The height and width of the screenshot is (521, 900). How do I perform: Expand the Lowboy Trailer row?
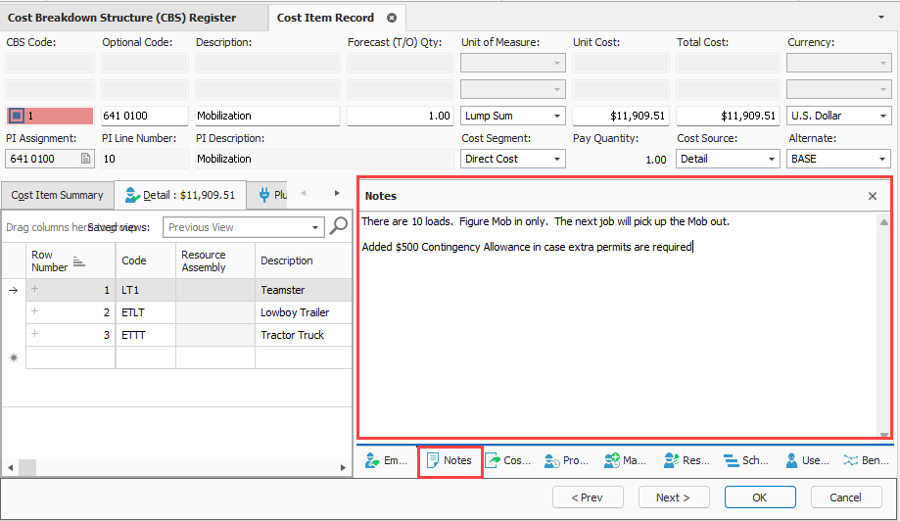pos(36,312)
